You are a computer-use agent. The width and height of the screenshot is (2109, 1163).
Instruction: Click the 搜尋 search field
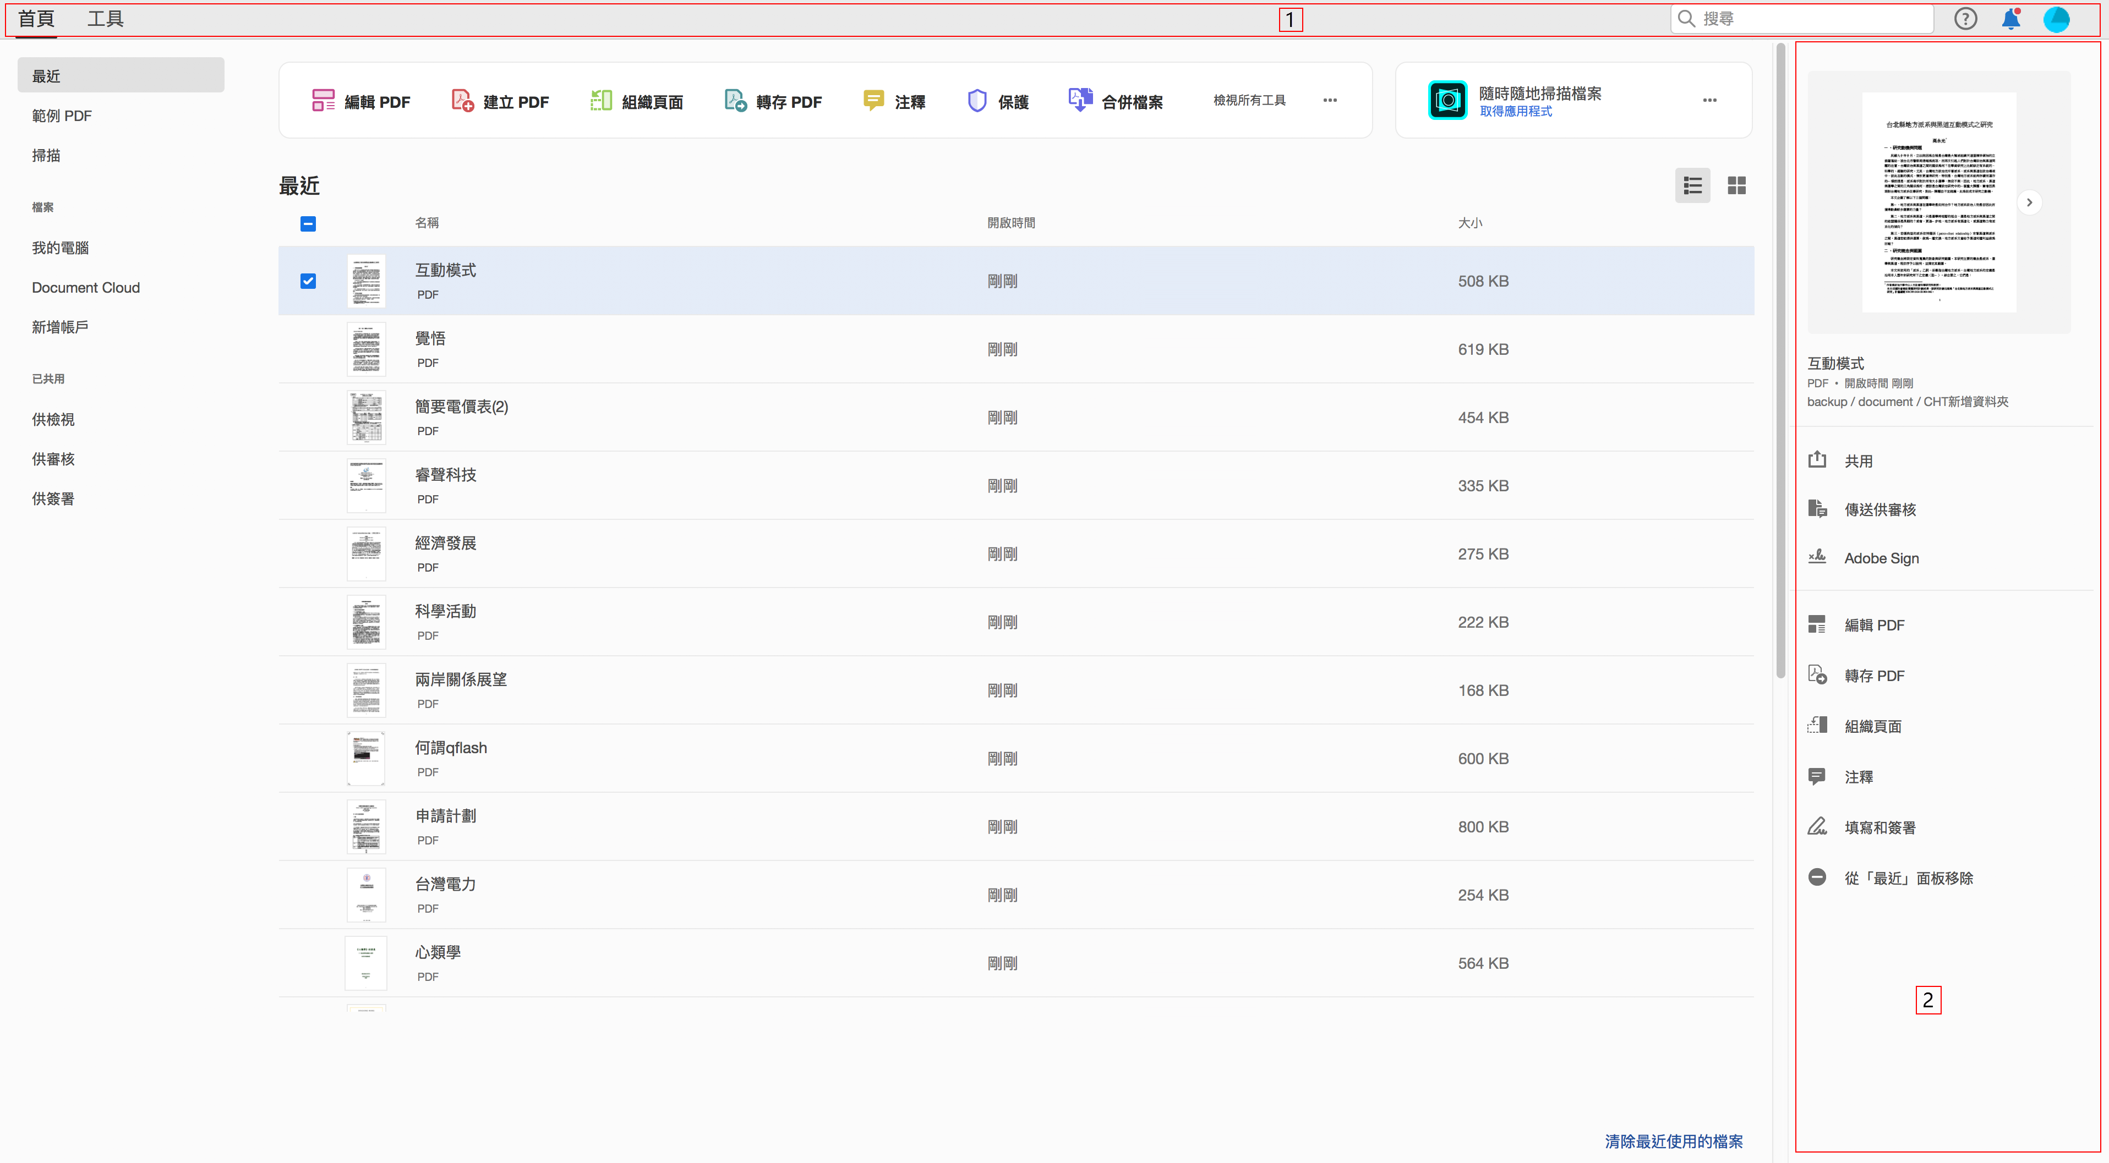1810,19
